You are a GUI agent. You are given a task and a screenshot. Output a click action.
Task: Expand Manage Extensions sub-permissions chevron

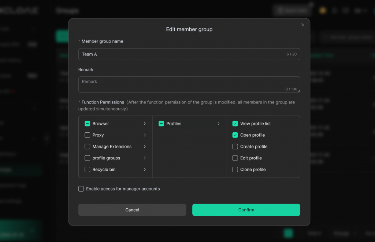point(145,147)
